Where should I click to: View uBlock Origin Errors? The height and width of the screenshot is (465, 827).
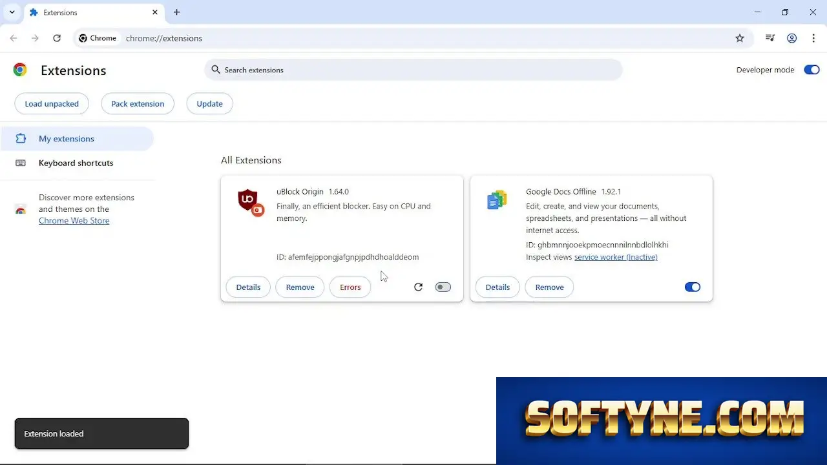350,287
